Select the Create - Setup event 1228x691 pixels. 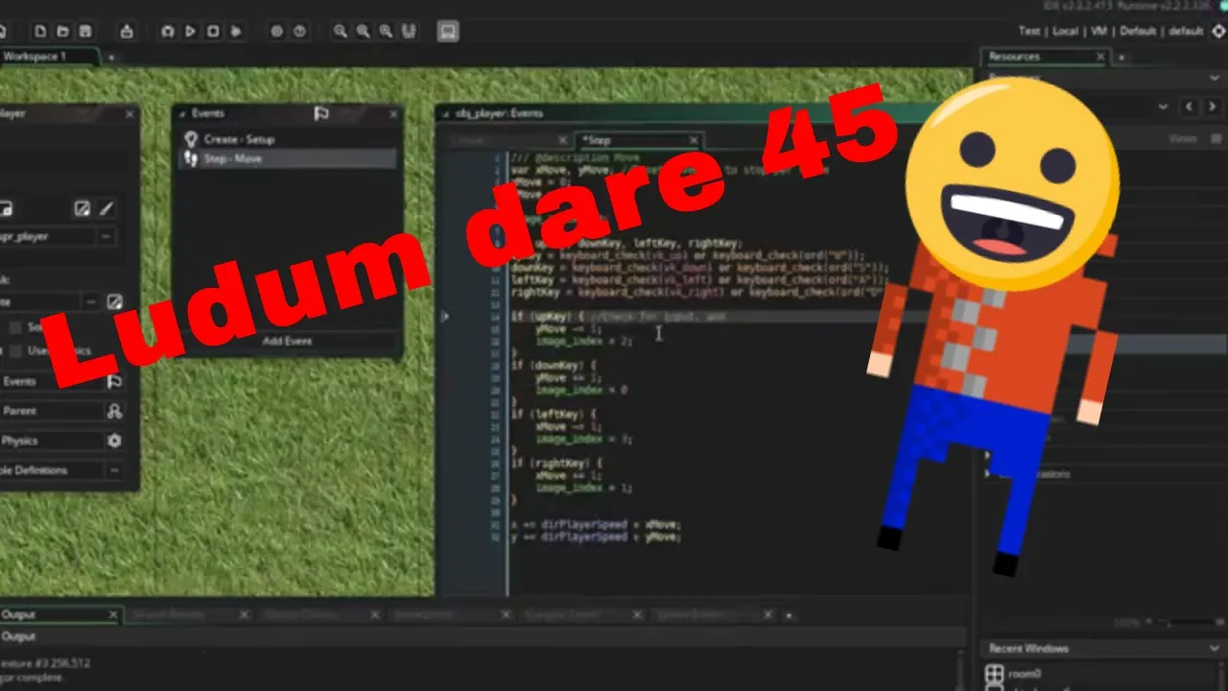click(287, 139)
